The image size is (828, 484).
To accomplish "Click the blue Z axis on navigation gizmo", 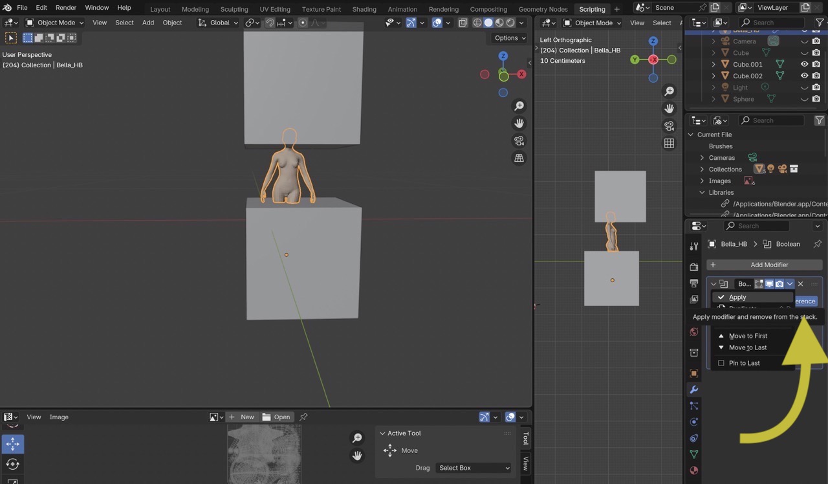I will coord(503,56).
